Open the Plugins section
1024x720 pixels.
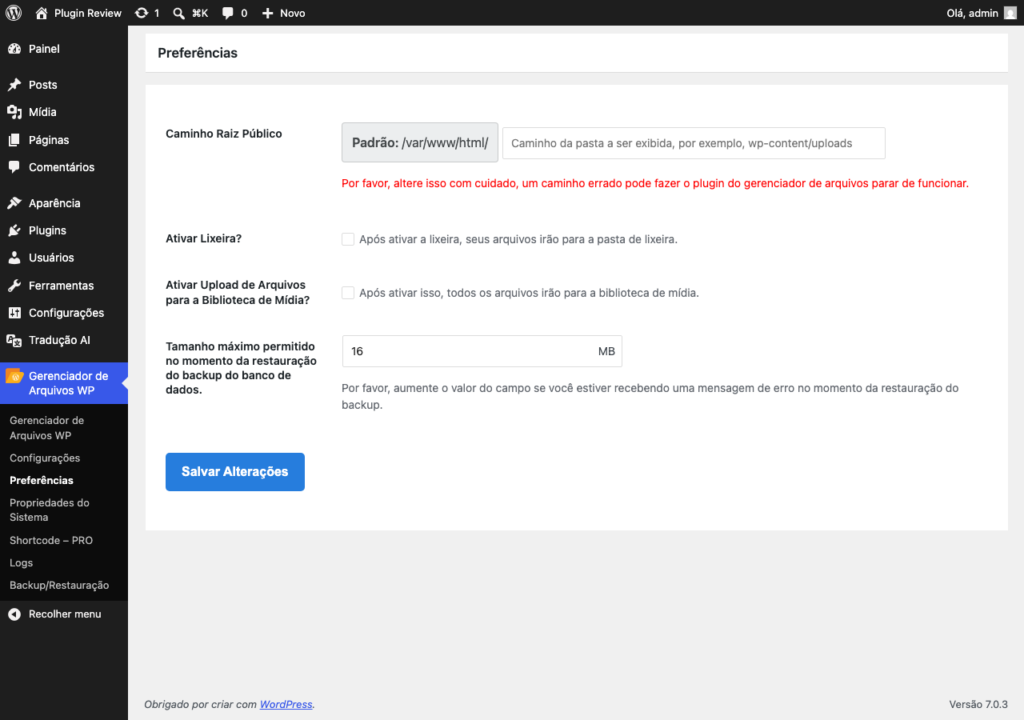pyautogui.click(x=64, y=230)
